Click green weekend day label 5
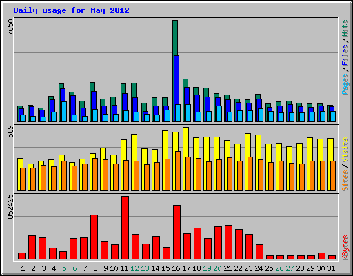Viewport: 353px width, 276px height. coord(64,268)
